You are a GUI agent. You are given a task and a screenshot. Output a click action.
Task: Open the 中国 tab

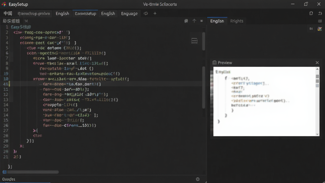pyautogui.click(x=8, y=13)
